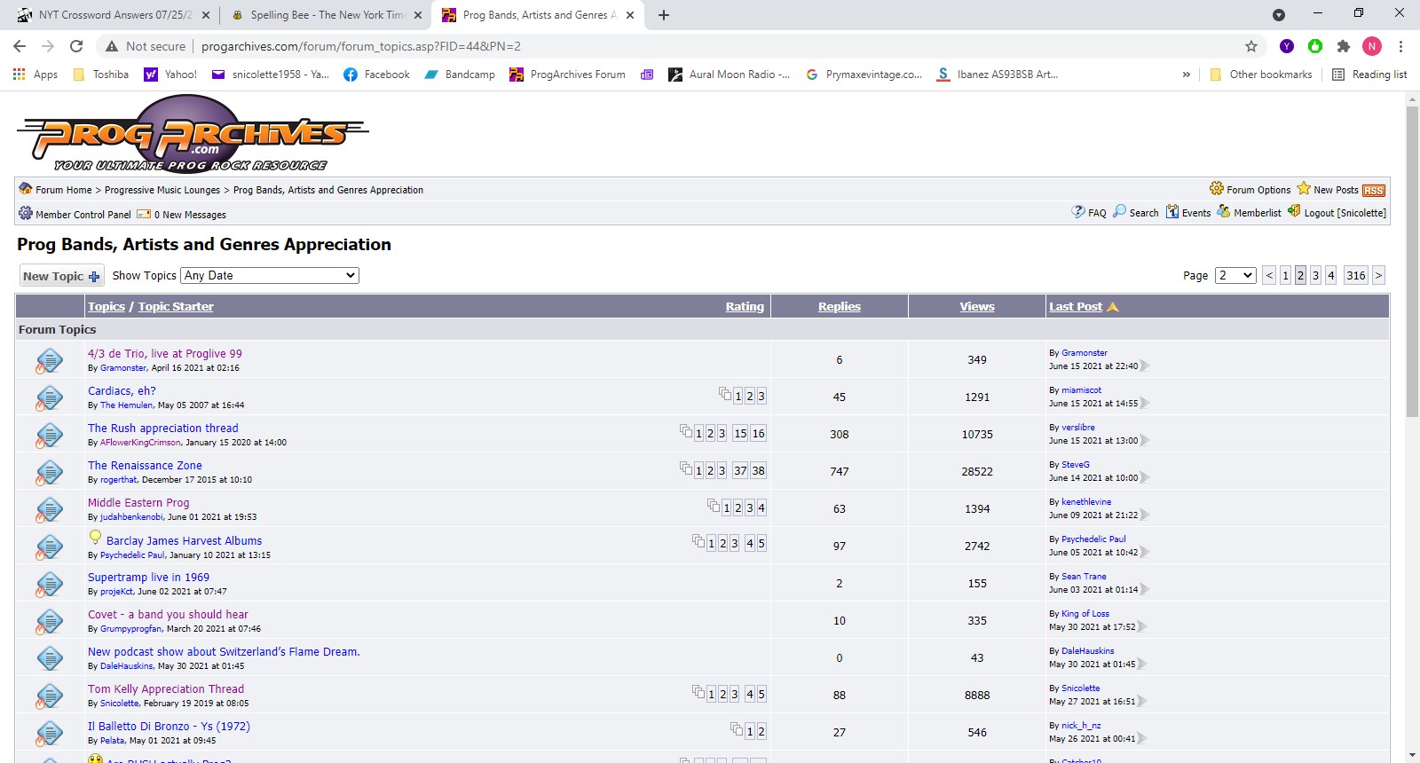
Task: Sort by Rating column header
Action: [x=745, y=306]
